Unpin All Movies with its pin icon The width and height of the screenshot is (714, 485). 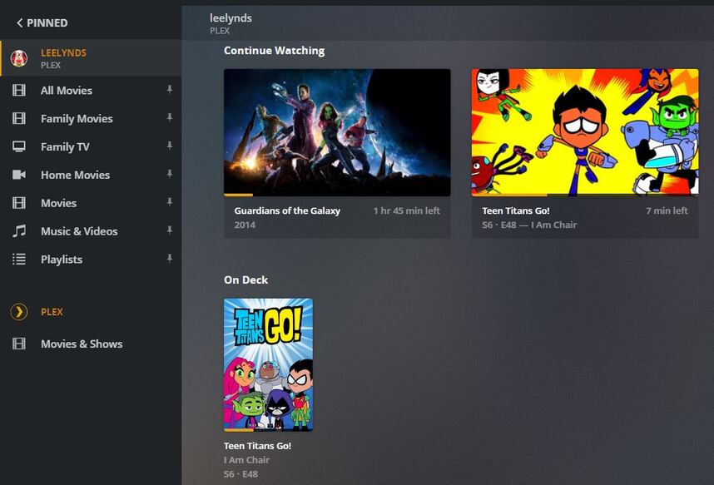[170, 90]
